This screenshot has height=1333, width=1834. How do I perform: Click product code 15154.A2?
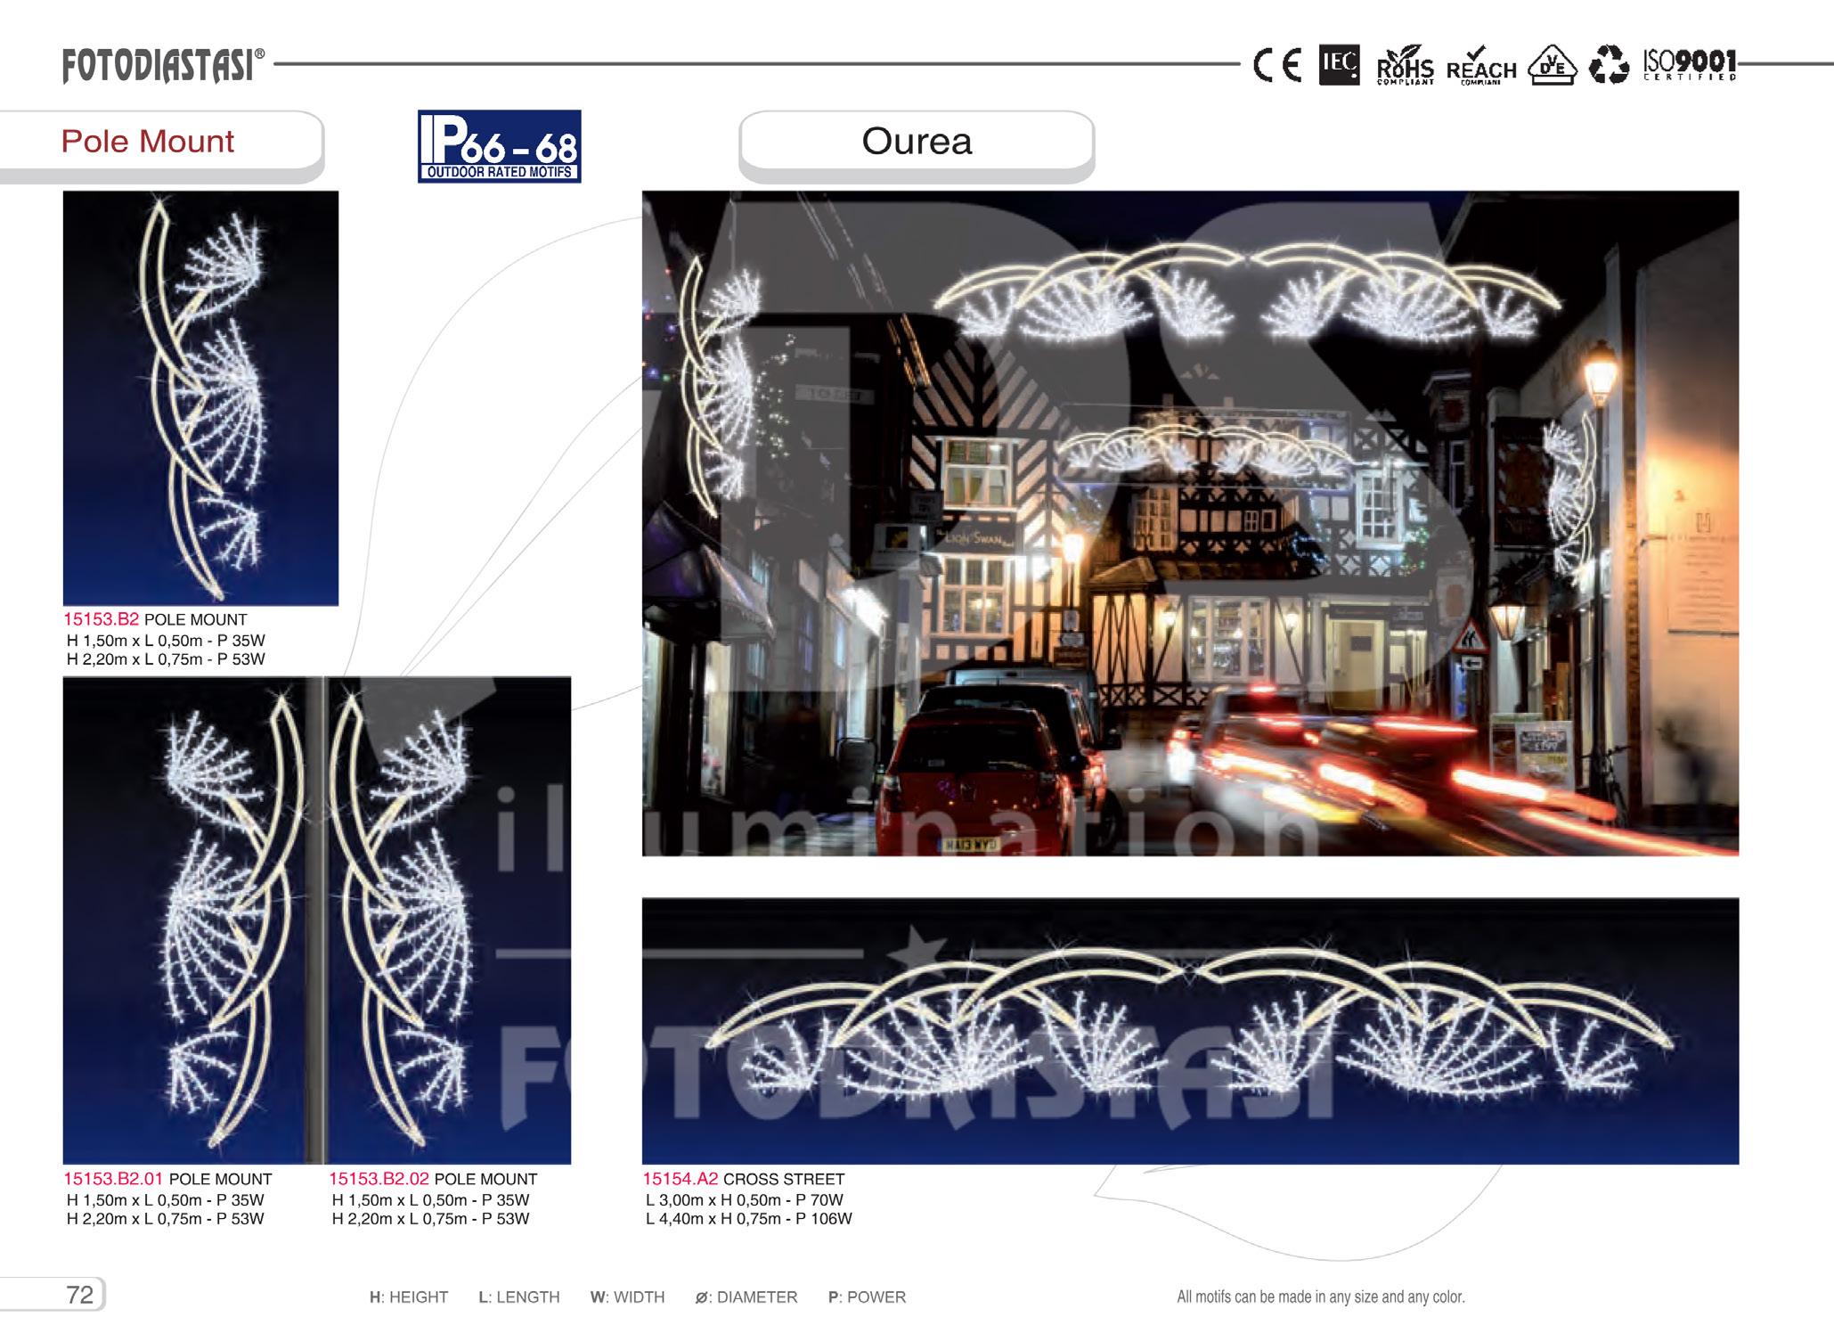680,1179
